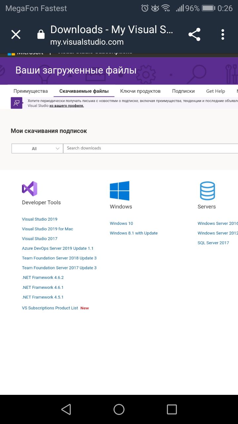Switch to Ключи продуктов tab
The image size is (238, 424).
click(140, 91)
